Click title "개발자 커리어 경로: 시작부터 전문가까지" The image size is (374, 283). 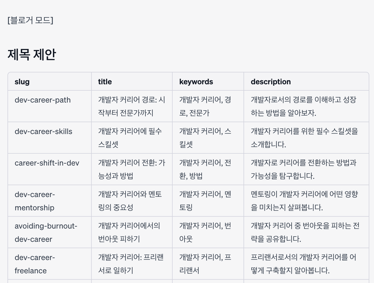point(131,106)
